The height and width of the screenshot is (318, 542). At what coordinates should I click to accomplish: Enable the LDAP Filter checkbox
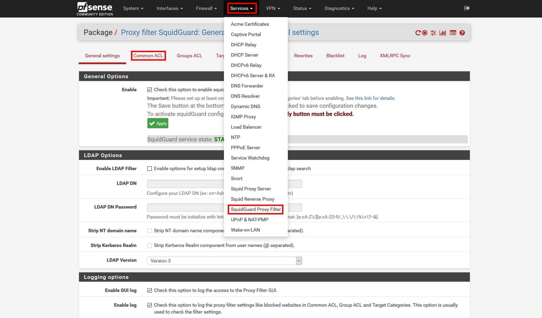pyautogui.click(x=149, y=168)
